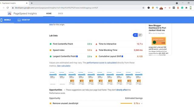
Task: Click the dark square M extension icon
Action: pyautogui.click(x=174, y=8)
